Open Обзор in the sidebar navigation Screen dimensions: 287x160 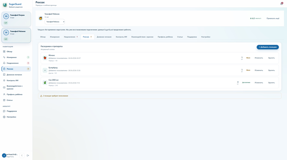16,51
